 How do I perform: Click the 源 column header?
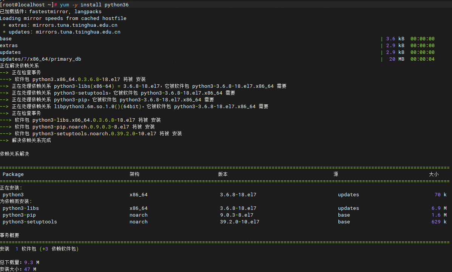pos(336,174)
